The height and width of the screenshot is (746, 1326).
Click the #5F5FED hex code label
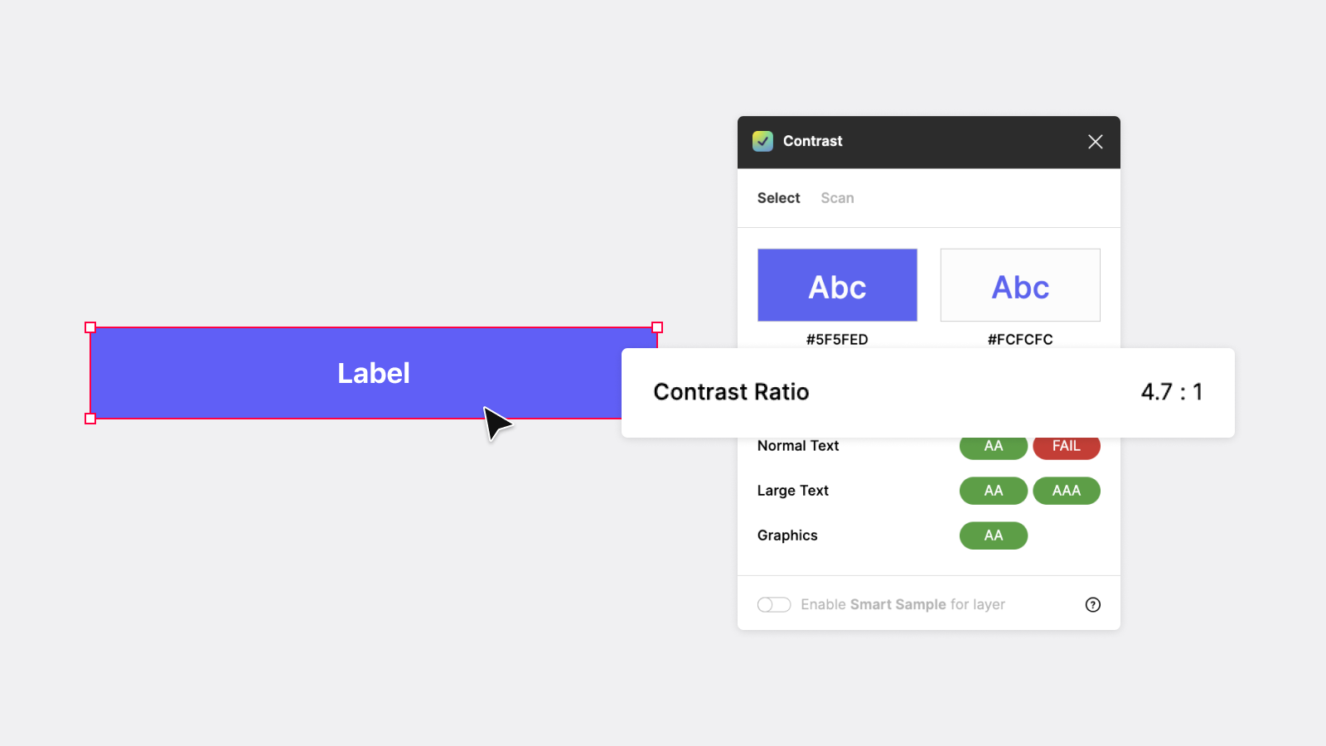click(x=837, y=340)
